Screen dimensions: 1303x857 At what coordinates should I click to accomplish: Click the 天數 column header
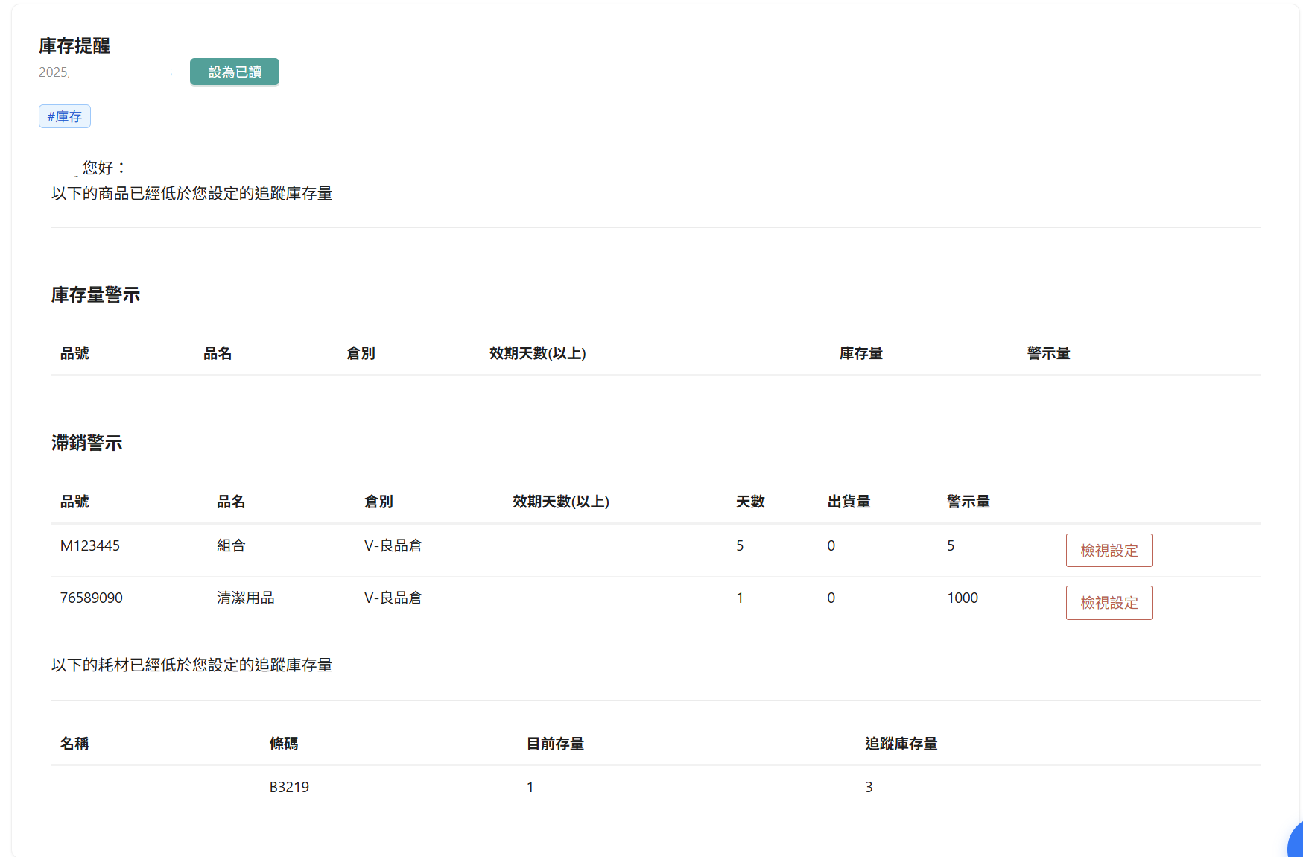click(x=750, y=502)
